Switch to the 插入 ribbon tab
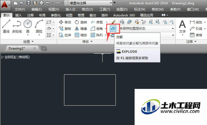Screen dimensions: 207x125 pyautogui.click(x=19, y=15)
